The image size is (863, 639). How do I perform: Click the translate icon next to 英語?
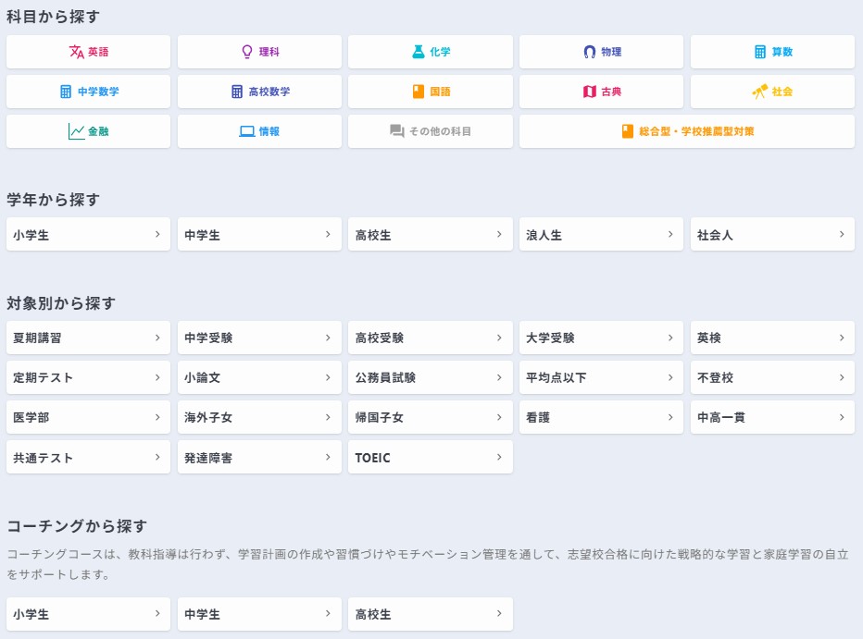[77, 52]
